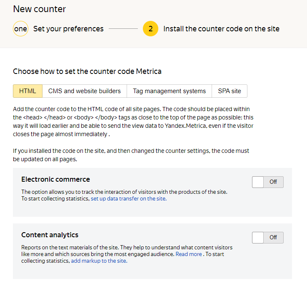Click "Install the counter code on the site" label
The width and height of the screenshot is (307, 284).
point(221,29)
